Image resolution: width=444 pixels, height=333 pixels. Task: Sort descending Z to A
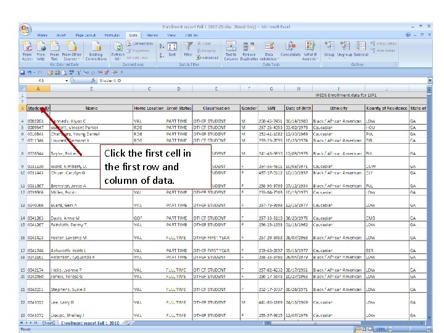162,55
